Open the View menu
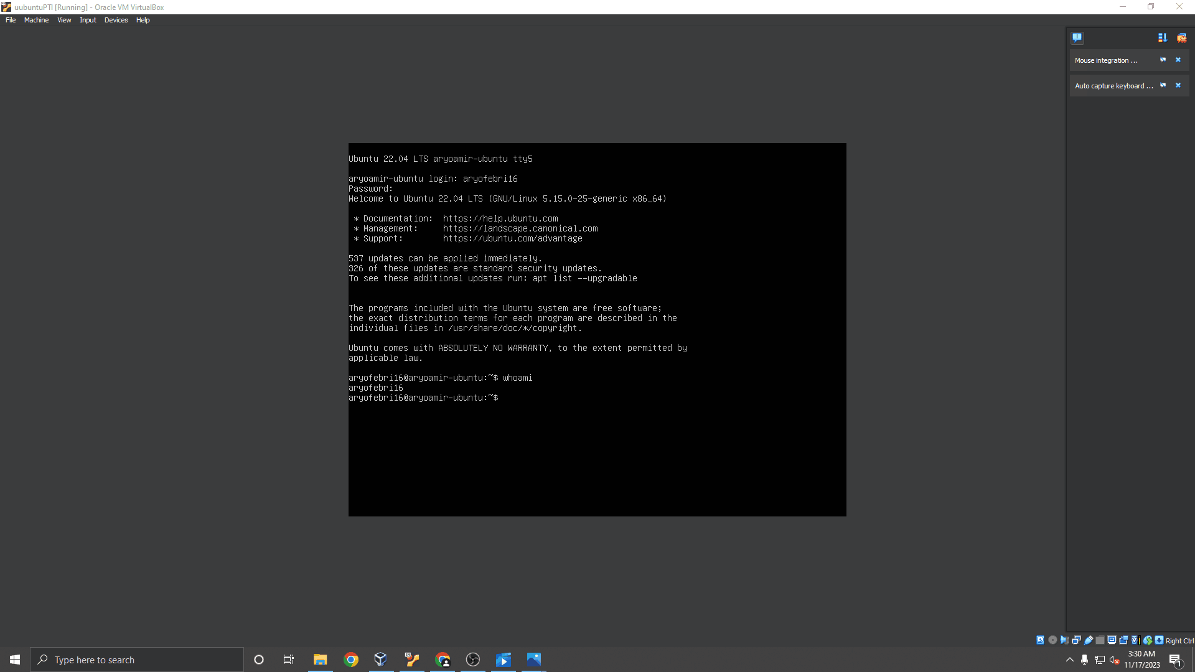Image resolution: width=1195 pixels, height=672 pixels. point(64,20)
